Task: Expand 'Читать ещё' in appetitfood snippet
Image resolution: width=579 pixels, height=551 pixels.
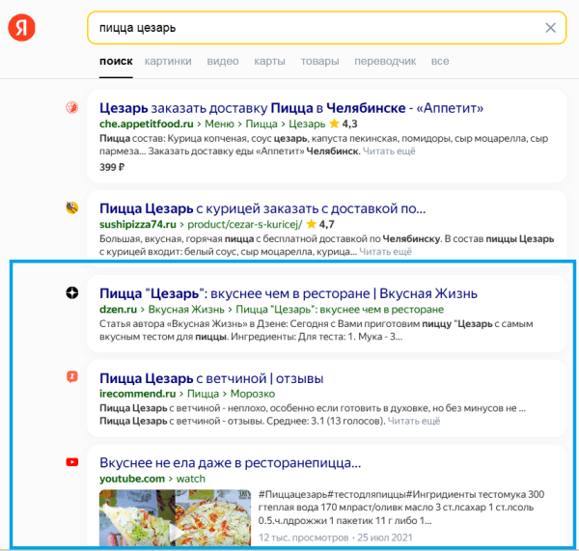Action: (389, 152)
